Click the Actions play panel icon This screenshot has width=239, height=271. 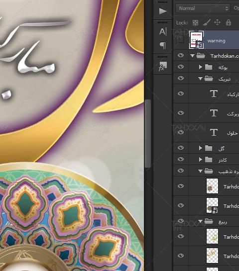coord(163,11)
